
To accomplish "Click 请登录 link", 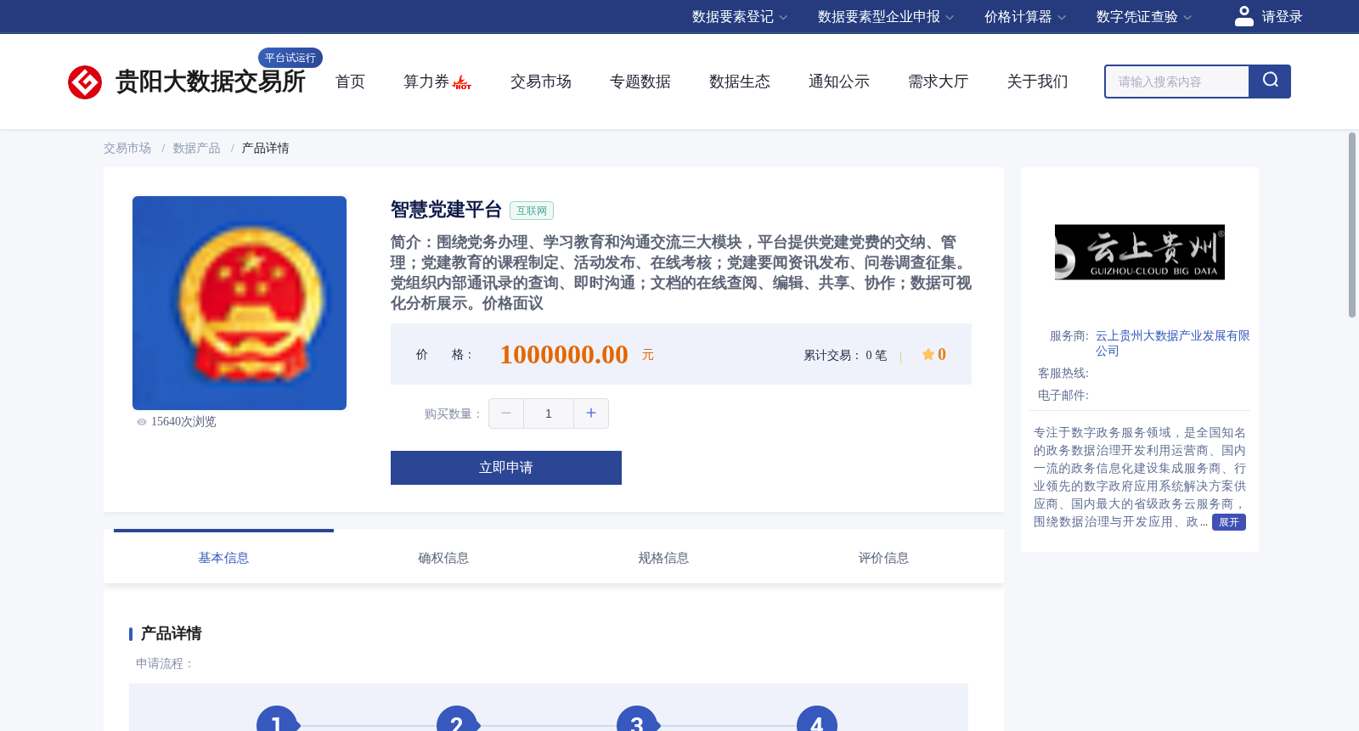I will pyautogui.click(x=1282, y=17).
